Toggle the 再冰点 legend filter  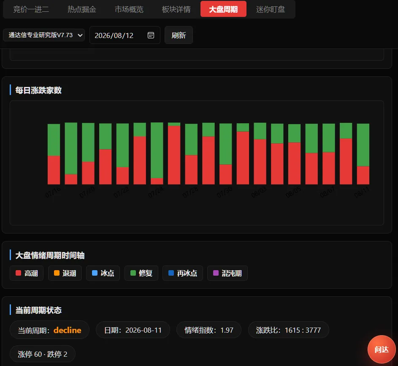(183, 273)
